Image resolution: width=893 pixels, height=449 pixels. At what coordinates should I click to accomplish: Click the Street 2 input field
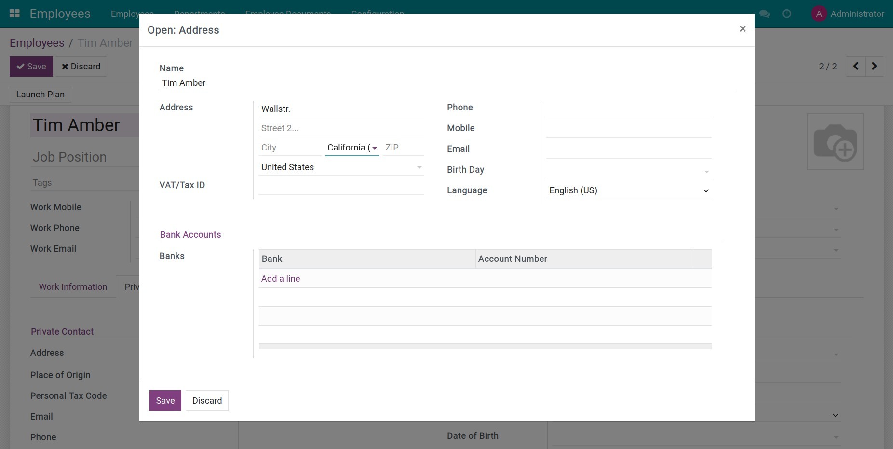coord(341,128)
